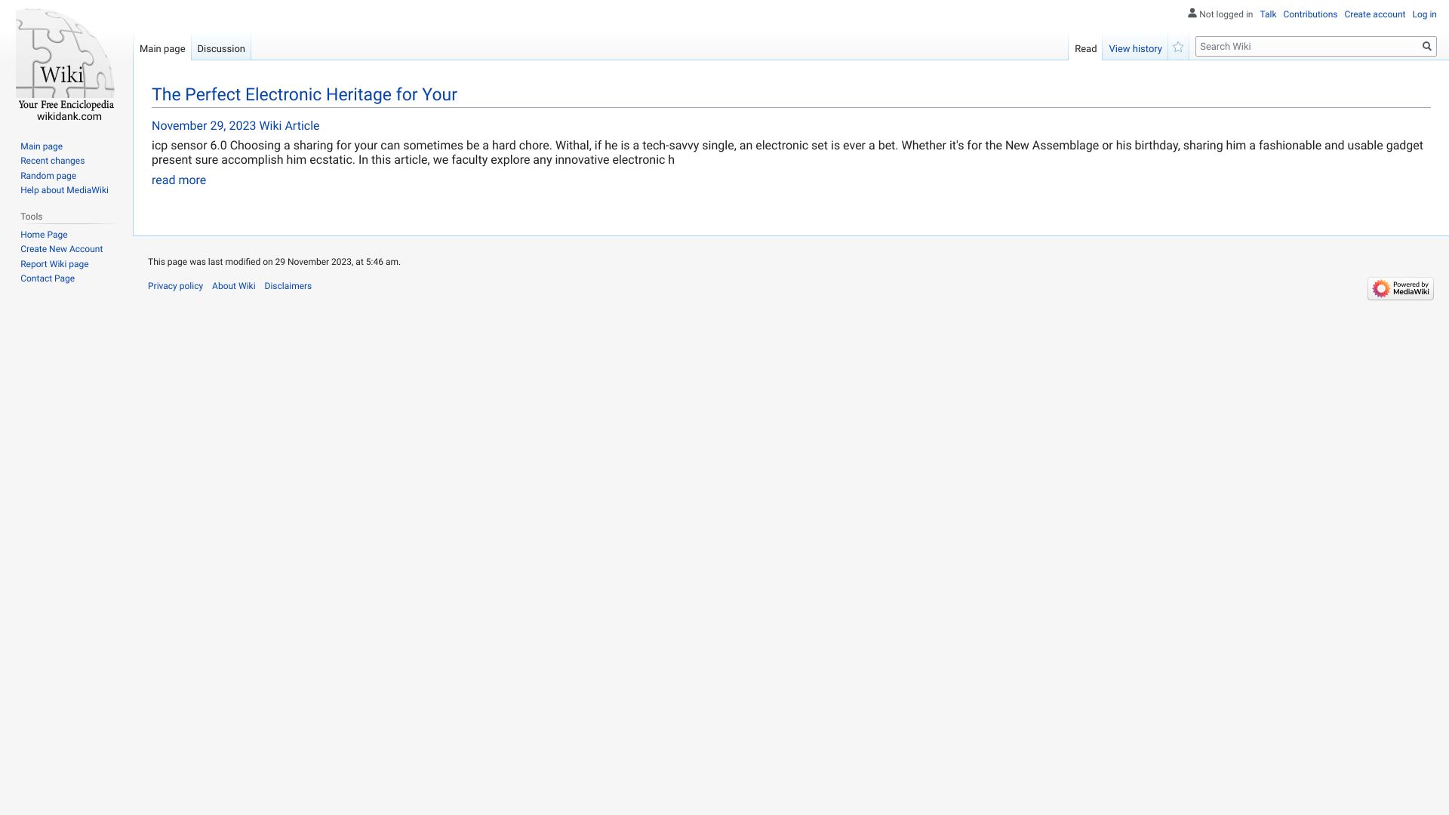1449x815 pixels.
Task: Open Home Page under Tools
Action: [x=44, y=235]
